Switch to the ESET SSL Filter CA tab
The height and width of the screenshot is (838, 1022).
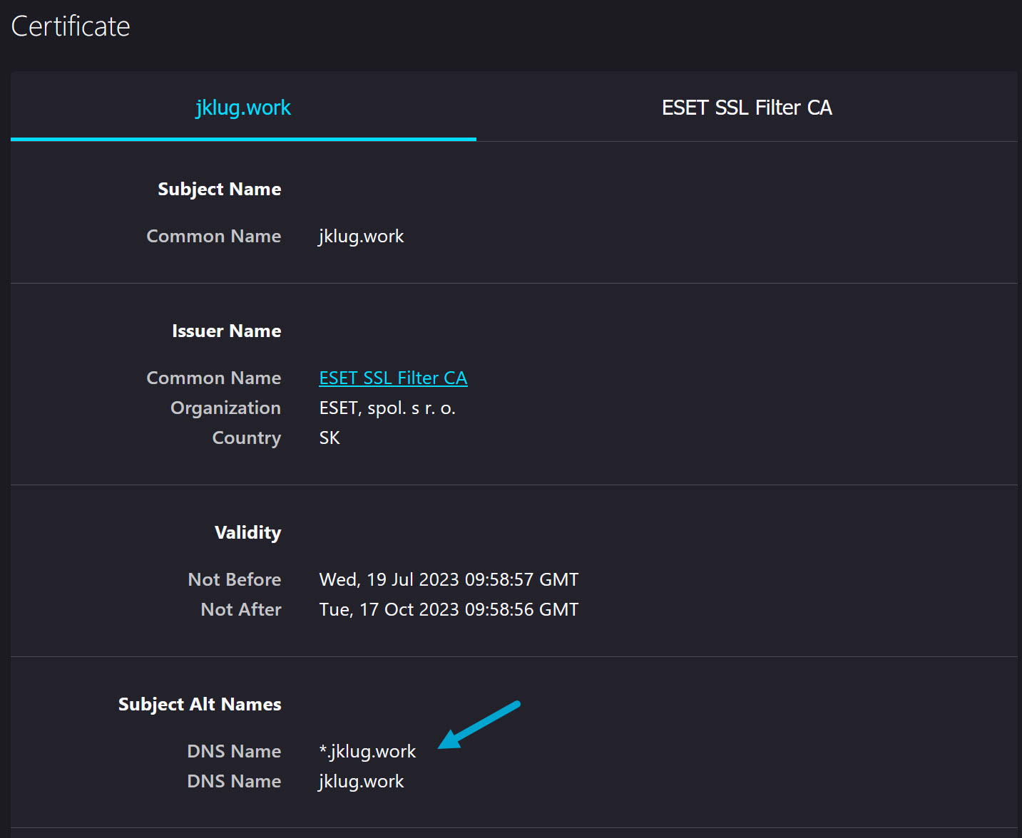click(747, 107)
